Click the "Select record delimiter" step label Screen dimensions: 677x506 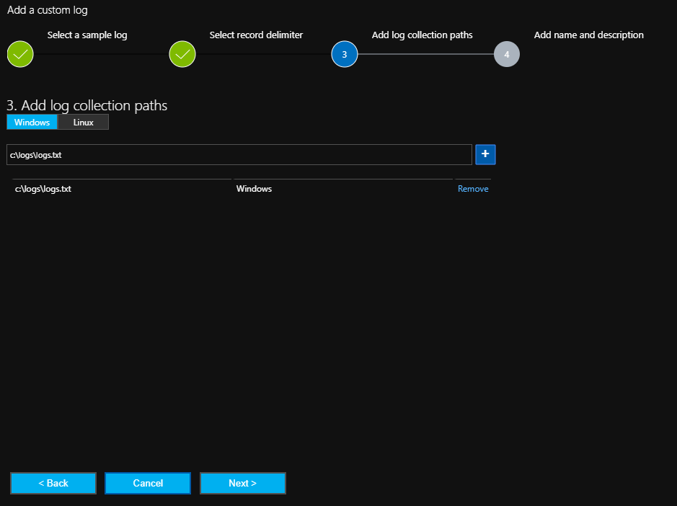256,35
